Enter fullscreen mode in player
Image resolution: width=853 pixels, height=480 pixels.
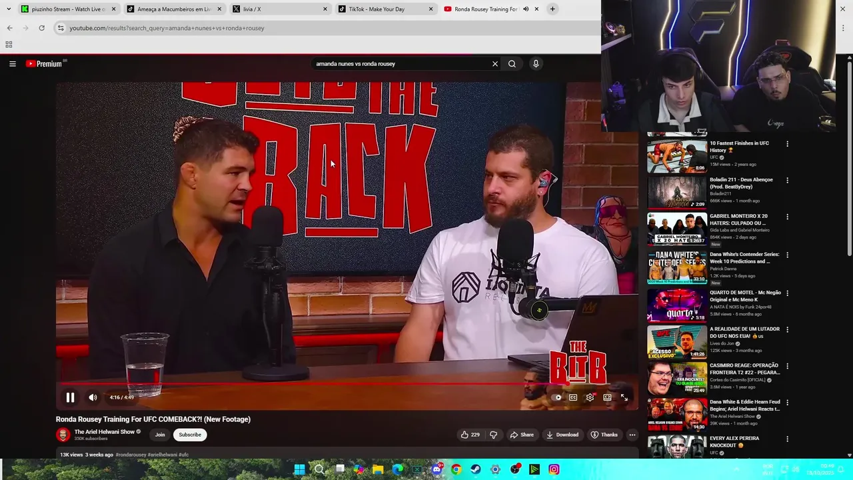pyautogui.click(x=624, y=397)
